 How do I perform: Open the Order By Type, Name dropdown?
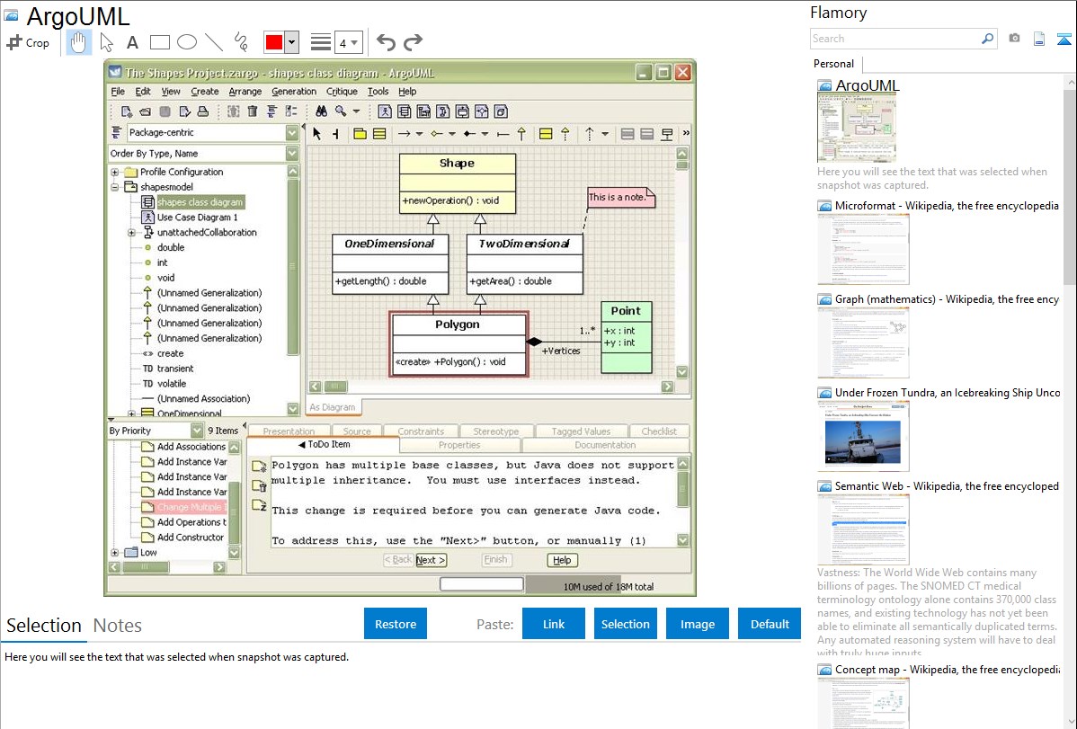[292, 153]
